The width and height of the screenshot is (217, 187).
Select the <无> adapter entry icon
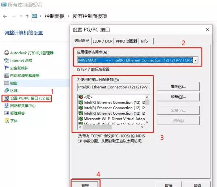pyautogui.click(x=81, y=97)
